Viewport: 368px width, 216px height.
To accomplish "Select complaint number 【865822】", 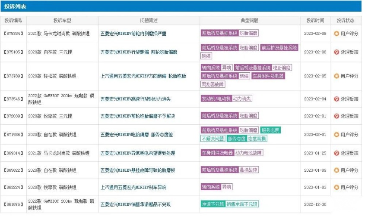I will click(x=13, y=170).
